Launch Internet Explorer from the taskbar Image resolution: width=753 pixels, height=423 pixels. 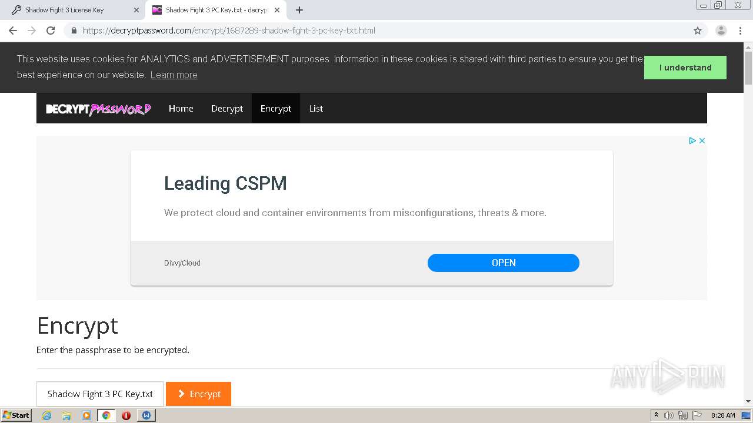coord(47,415)
